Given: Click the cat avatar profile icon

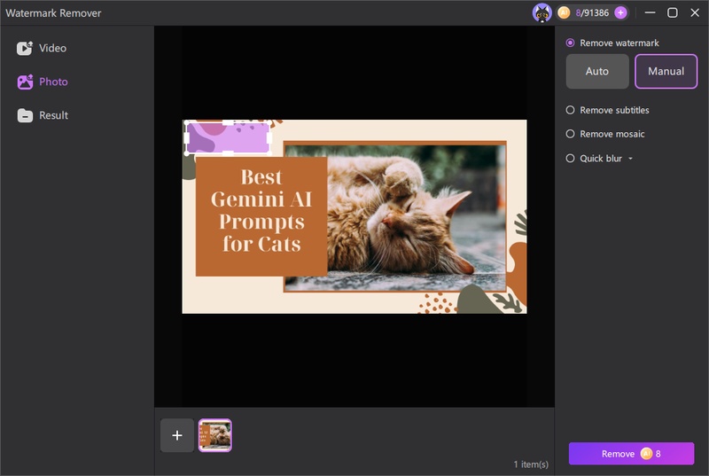Looking at the screenshot, I should click(x=541, y=12).
